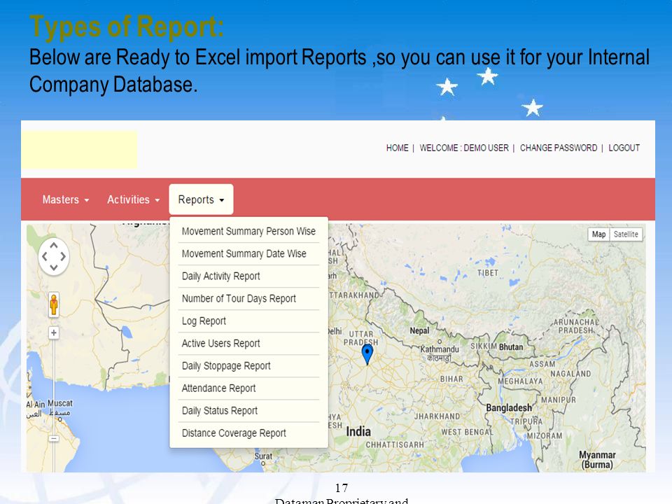Switch the map to Map view

(x=598, y=234)
